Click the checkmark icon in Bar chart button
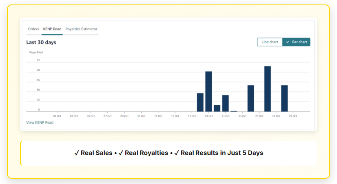 pos(288,42)
